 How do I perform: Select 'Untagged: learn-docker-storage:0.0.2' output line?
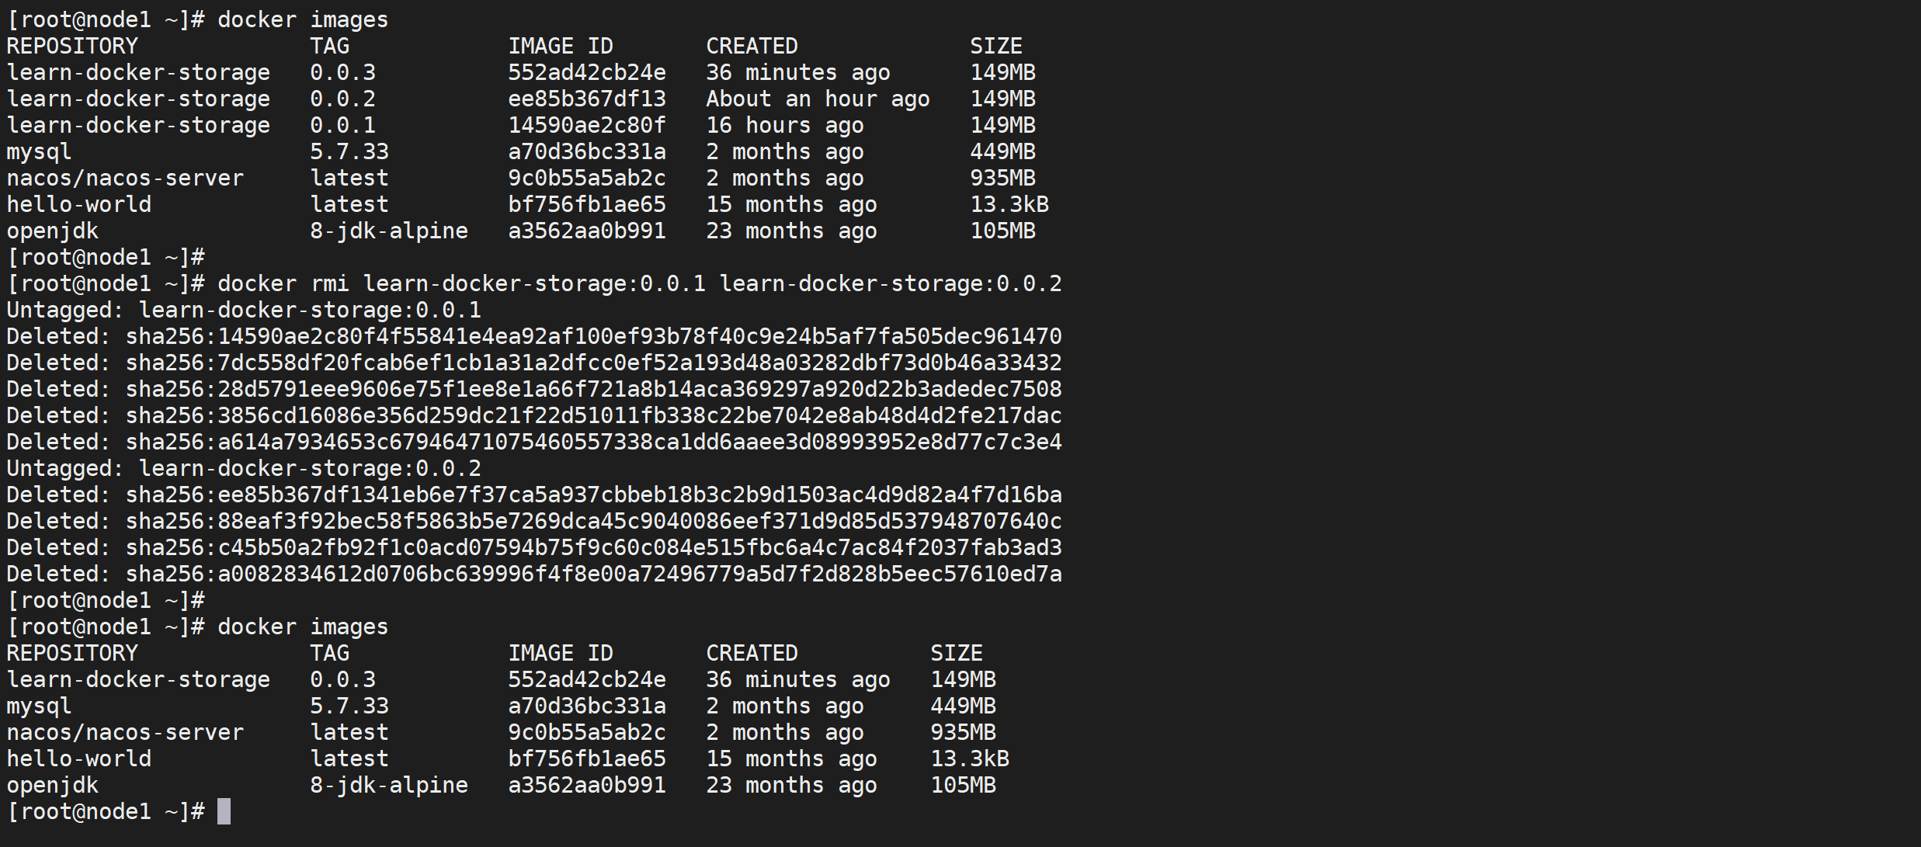click(x=244, y=468)
